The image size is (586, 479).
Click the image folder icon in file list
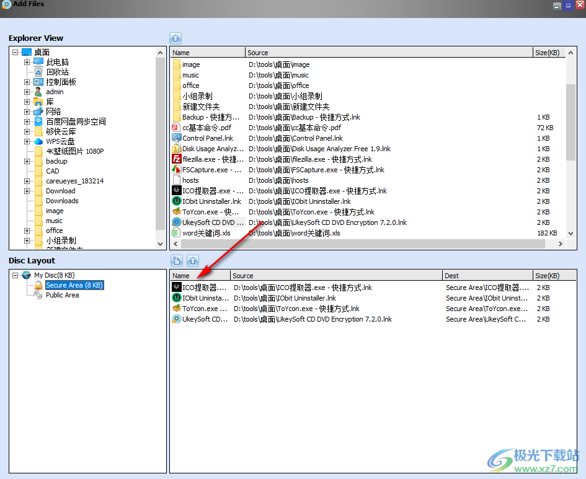point(176,64)
